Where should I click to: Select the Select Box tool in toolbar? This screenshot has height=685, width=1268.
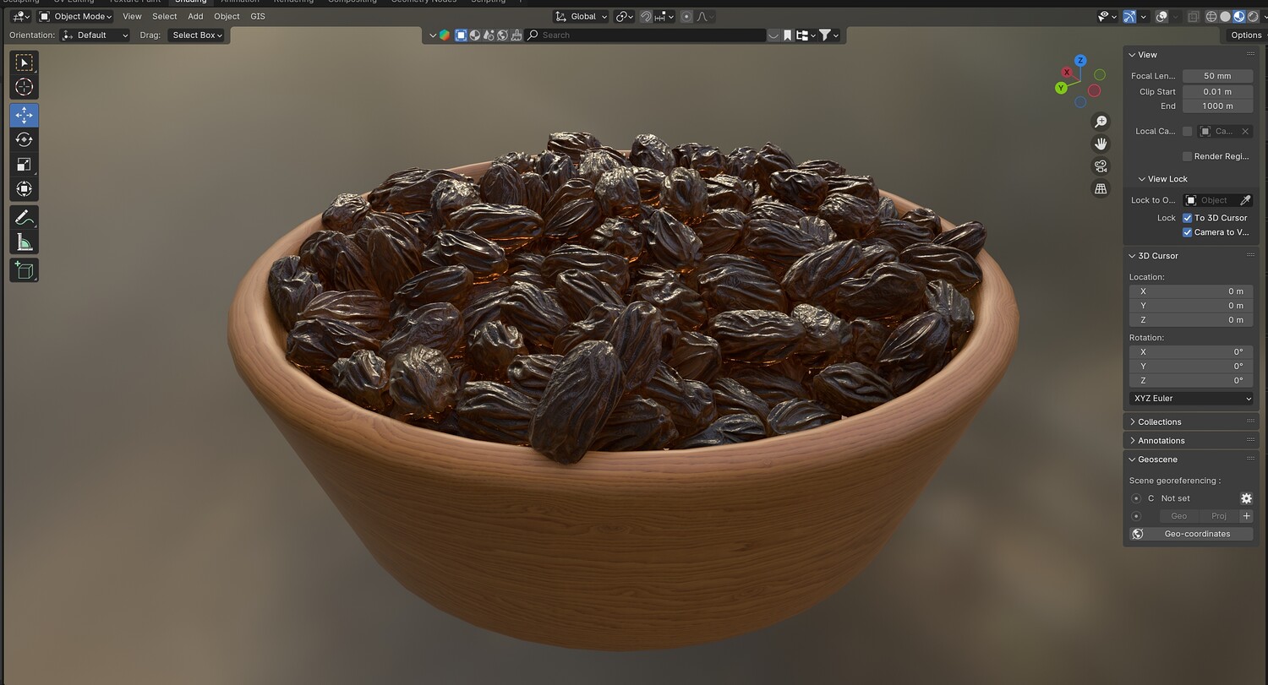(24, 63)
